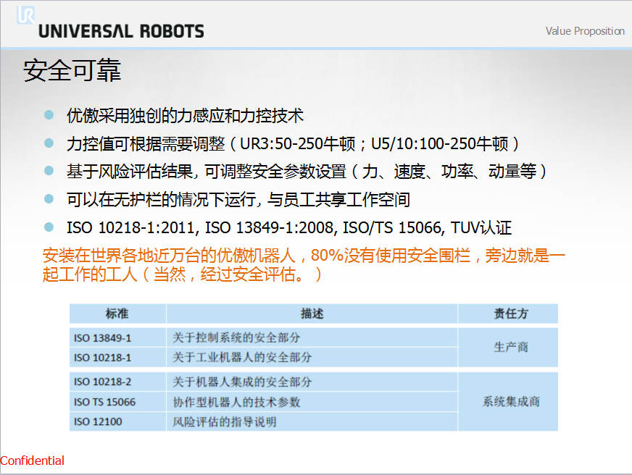Click the 描述 table column header
This screenshot has height=475, width=632.
pyautogui.click(x=312, y=314)
